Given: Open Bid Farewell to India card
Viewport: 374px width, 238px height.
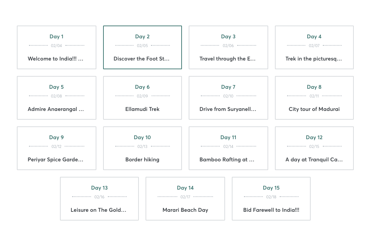Looking at the screenshot, I should tap(271, 199).
